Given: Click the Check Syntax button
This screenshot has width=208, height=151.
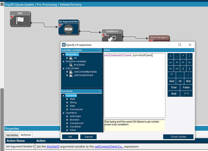Looking at the screenshot, I should pos(178,137).
